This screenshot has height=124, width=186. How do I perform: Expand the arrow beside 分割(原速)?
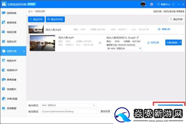point(180,43)
